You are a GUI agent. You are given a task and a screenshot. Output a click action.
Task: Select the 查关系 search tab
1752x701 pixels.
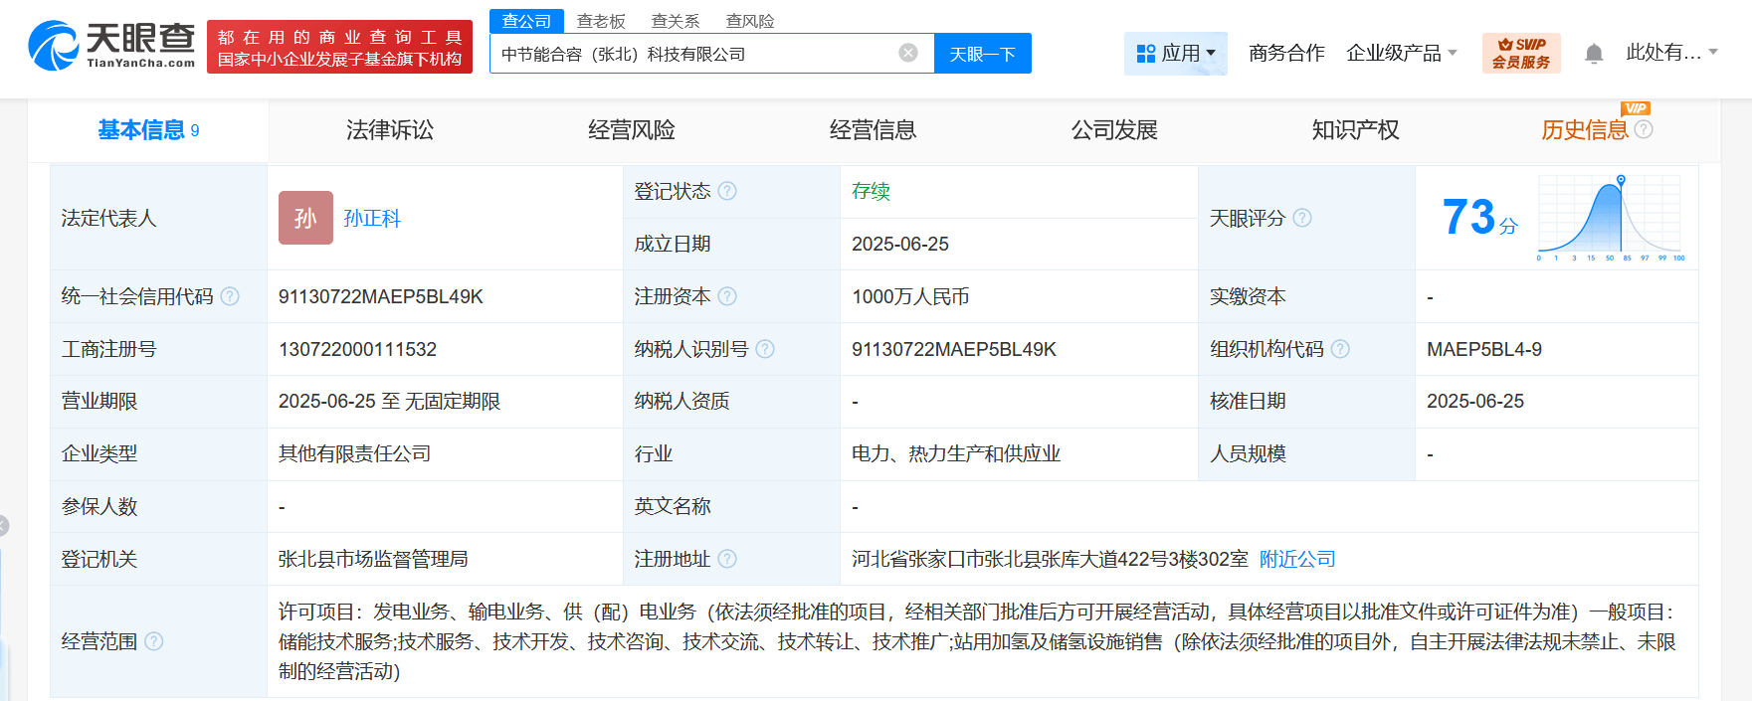click(x=676, y=21)
